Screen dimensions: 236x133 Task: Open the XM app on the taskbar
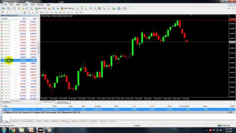40,130
